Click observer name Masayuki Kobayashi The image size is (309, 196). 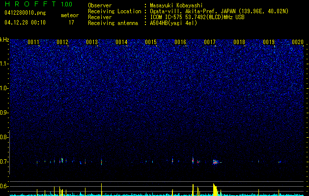click(x=176, y=5)
